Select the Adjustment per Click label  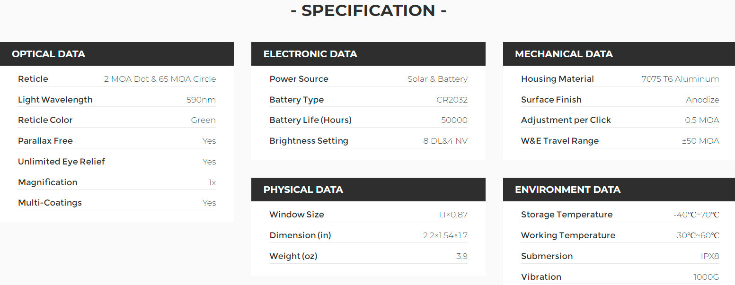pos(566,120)
